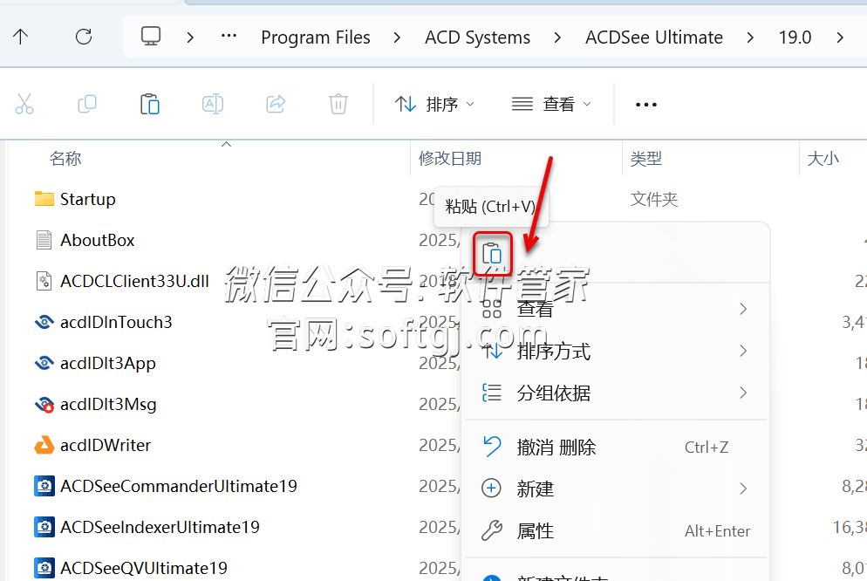
Task: Click the modified date of acdIDWriter row
Action: coord(439,445)
